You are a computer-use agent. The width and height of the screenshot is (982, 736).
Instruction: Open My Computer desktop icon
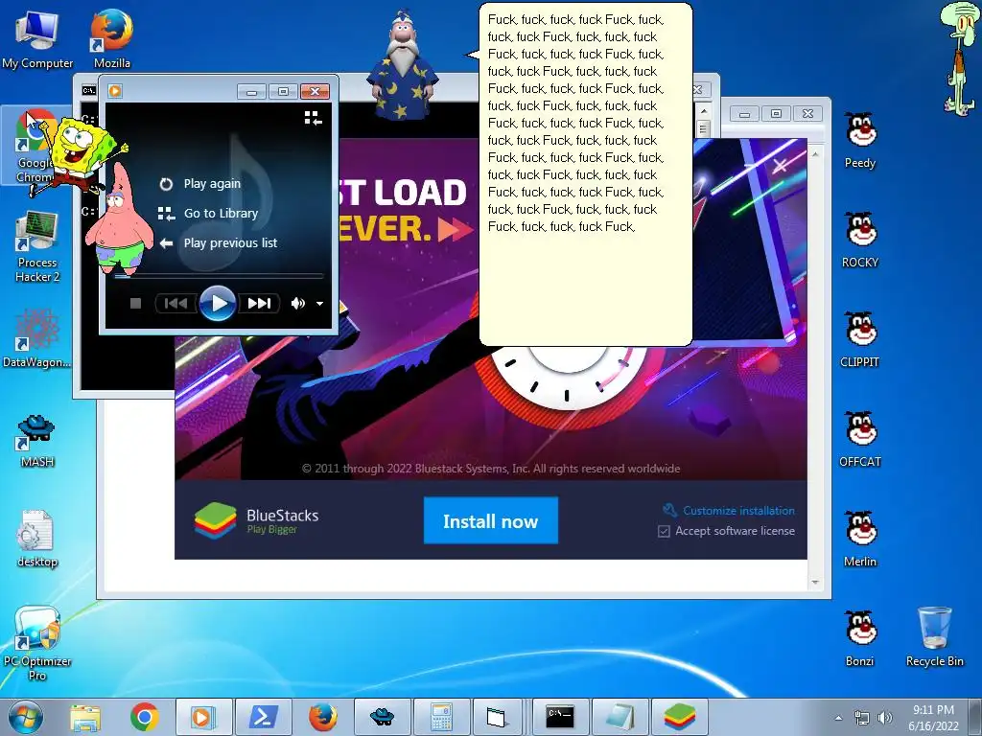coord(37,37)
